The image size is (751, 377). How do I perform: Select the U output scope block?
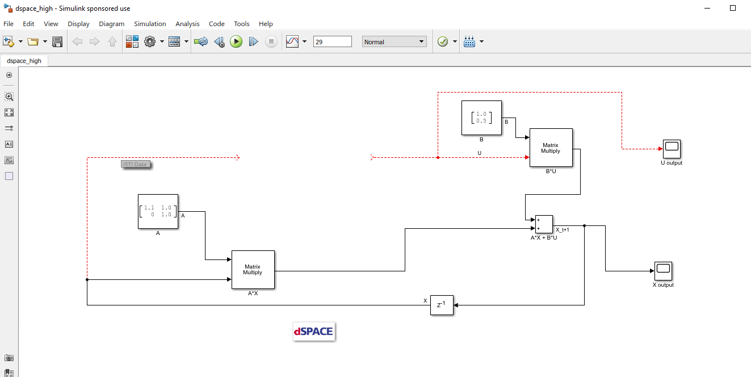point(672,149)
